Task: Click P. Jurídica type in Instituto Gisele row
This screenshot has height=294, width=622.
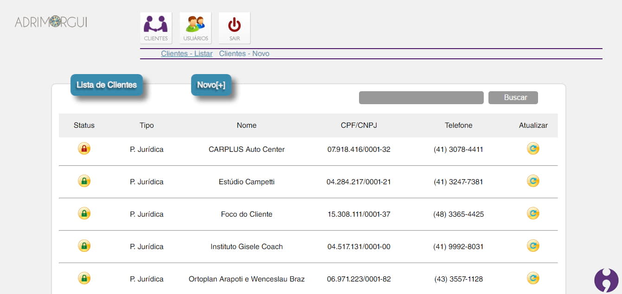Action: 147,247
